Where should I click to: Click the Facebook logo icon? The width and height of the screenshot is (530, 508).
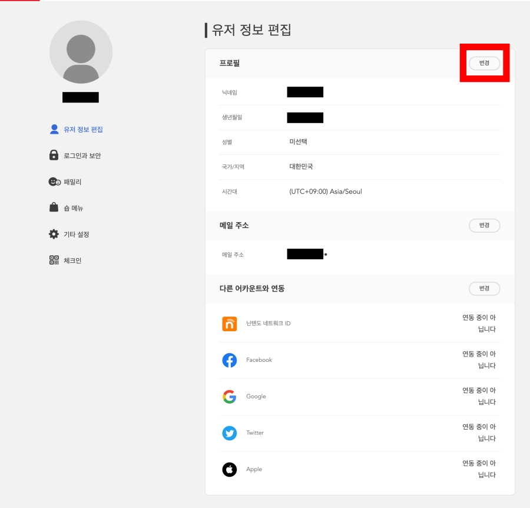229,360
